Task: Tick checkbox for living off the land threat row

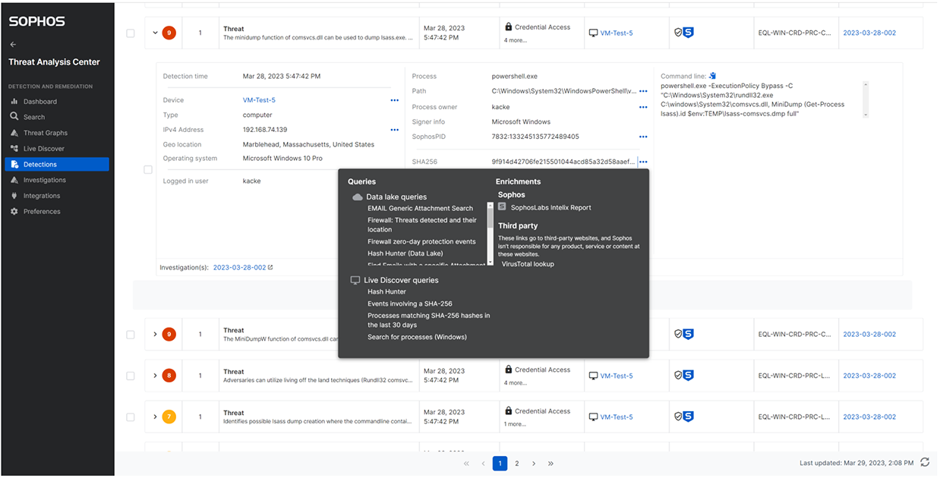Action: click(131, 376)
